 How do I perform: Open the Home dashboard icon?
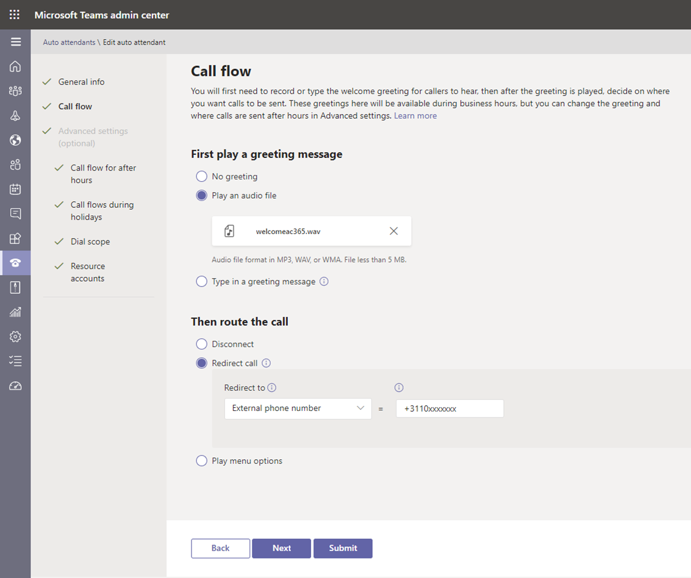[x=15, y=66]
